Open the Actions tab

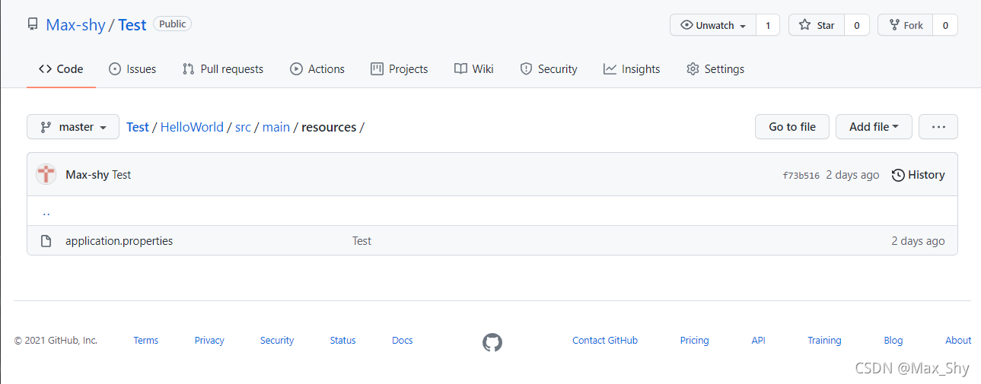pyautogui.click(x=317, y=69)
